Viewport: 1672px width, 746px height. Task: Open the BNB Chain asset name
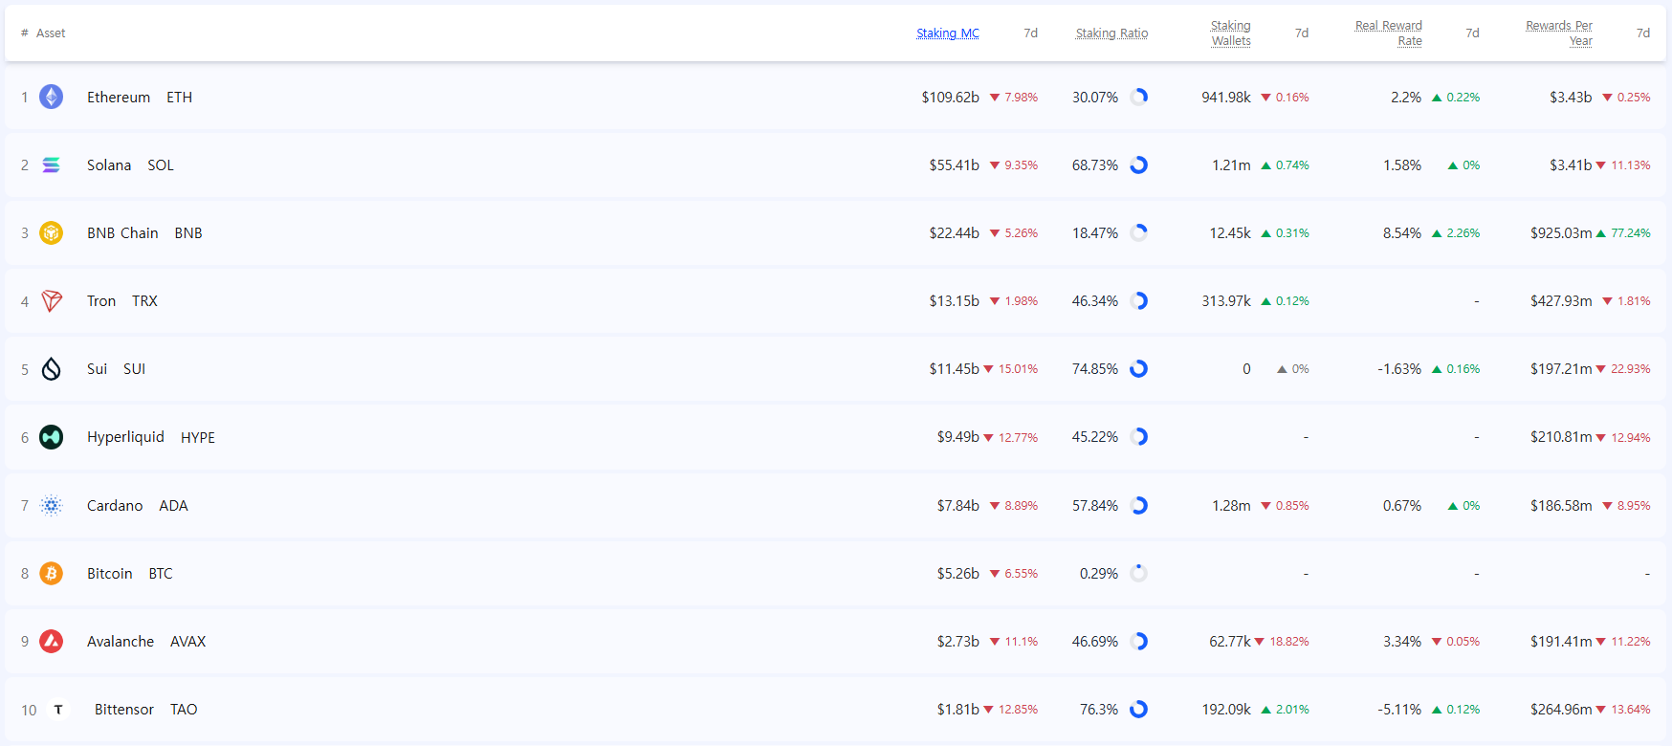122,233
